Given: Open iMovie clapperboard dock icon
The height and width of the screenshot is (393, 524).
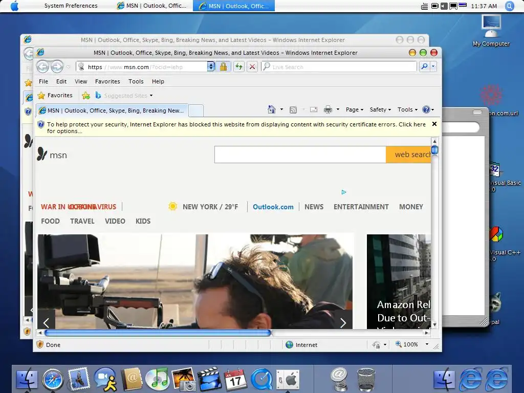Looking at the screenshot, I should (209, 379).
